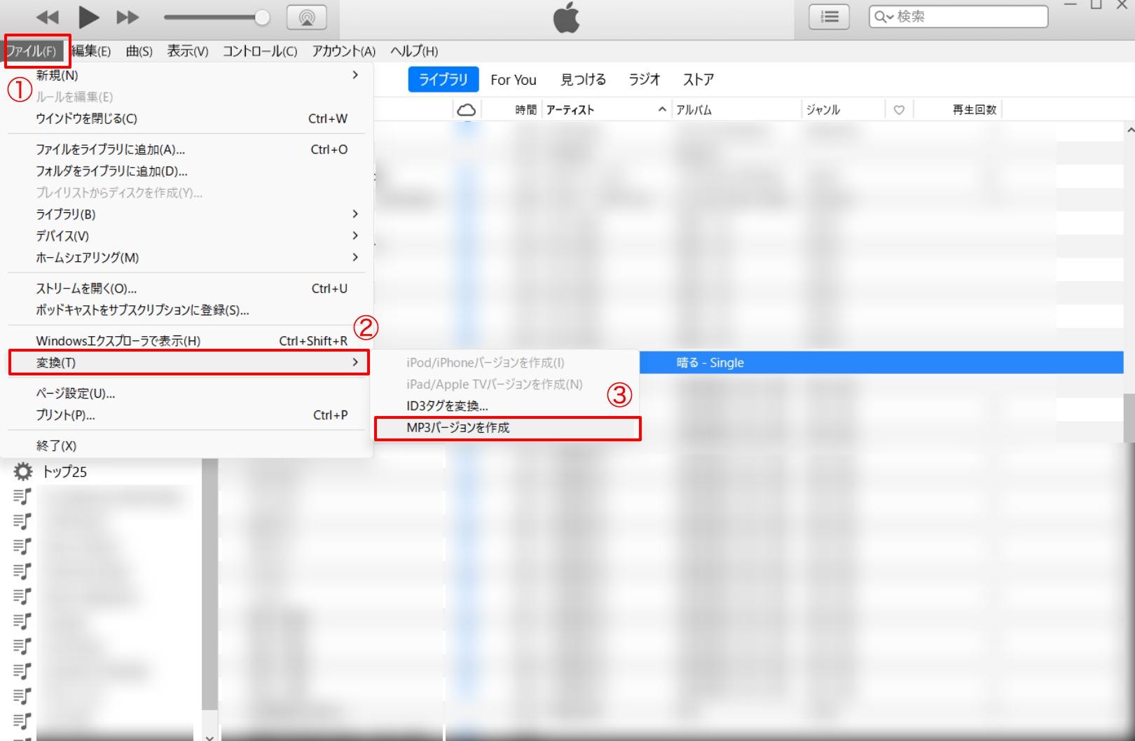Sort by the 再生回数 column
The width and height of the screenshot is (1135, 741).
tap(974, 110)
